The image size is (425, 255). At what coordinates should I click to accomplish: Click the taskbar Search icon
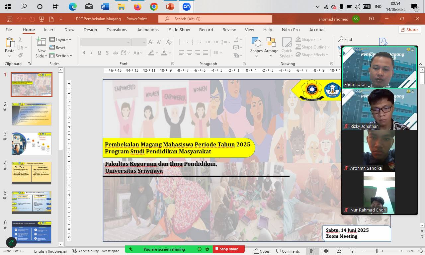tap(24, 7)
